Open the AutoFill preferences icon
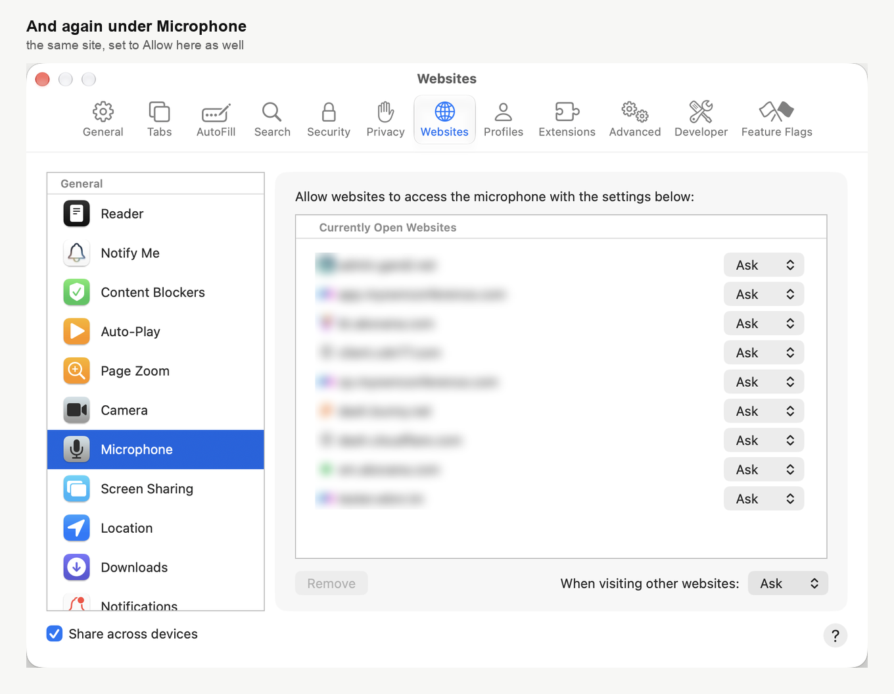The image size is (894, 694). pyautogui.click(x=216, y=112)
